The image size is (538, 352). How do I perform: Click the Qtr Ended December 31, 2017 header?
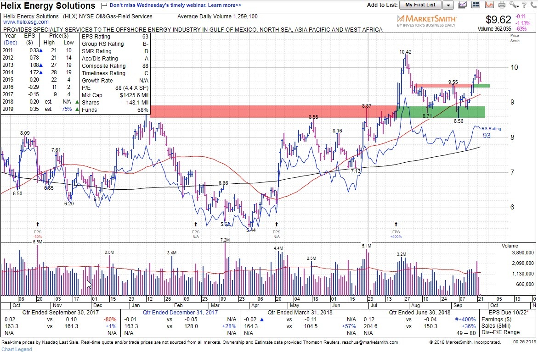(180, 313)
